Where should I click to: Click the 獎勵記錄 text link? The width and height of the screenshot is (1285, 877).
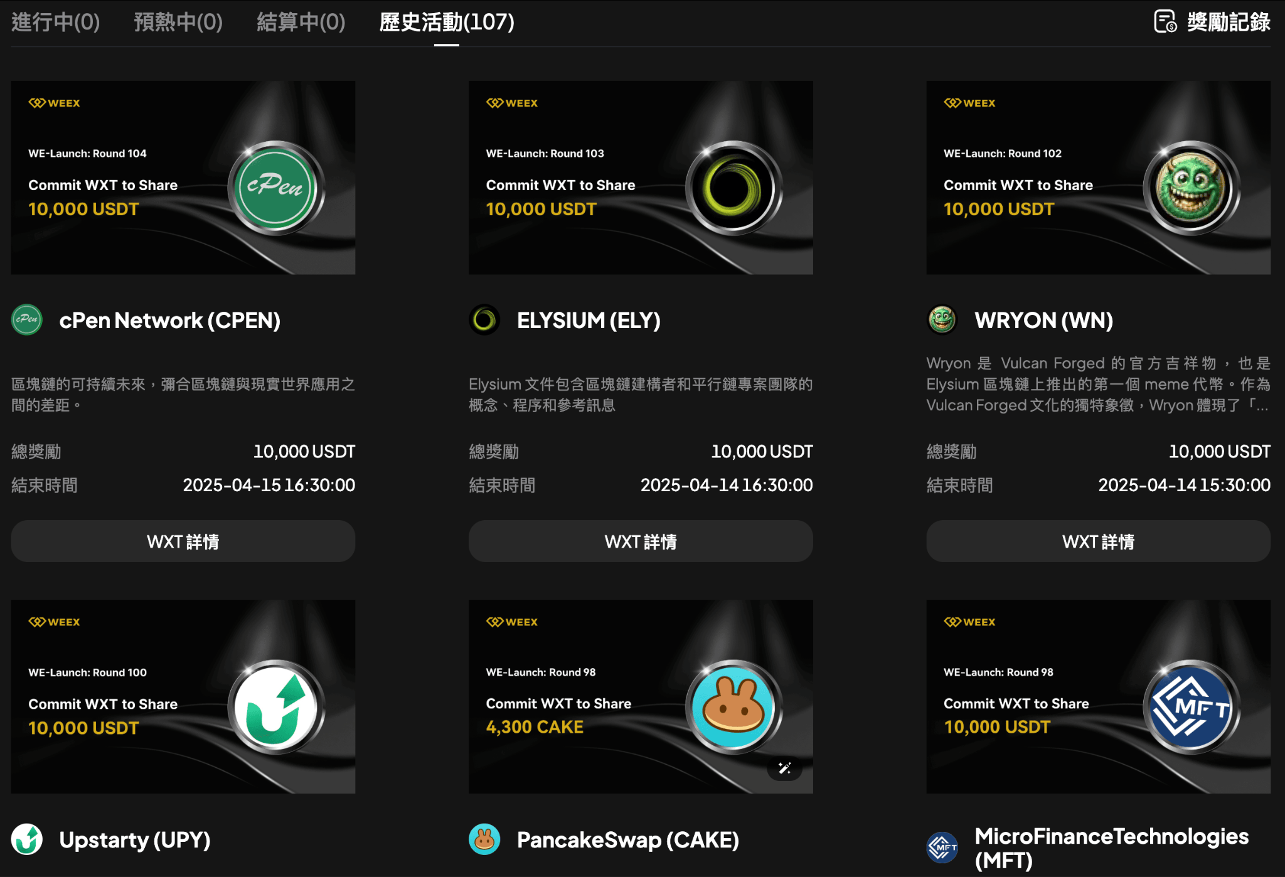click(1228, 22)
